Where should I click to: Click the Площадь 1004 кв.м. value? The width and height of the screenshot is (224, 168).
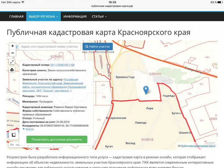pyautogui.click(x=42, y=96)
